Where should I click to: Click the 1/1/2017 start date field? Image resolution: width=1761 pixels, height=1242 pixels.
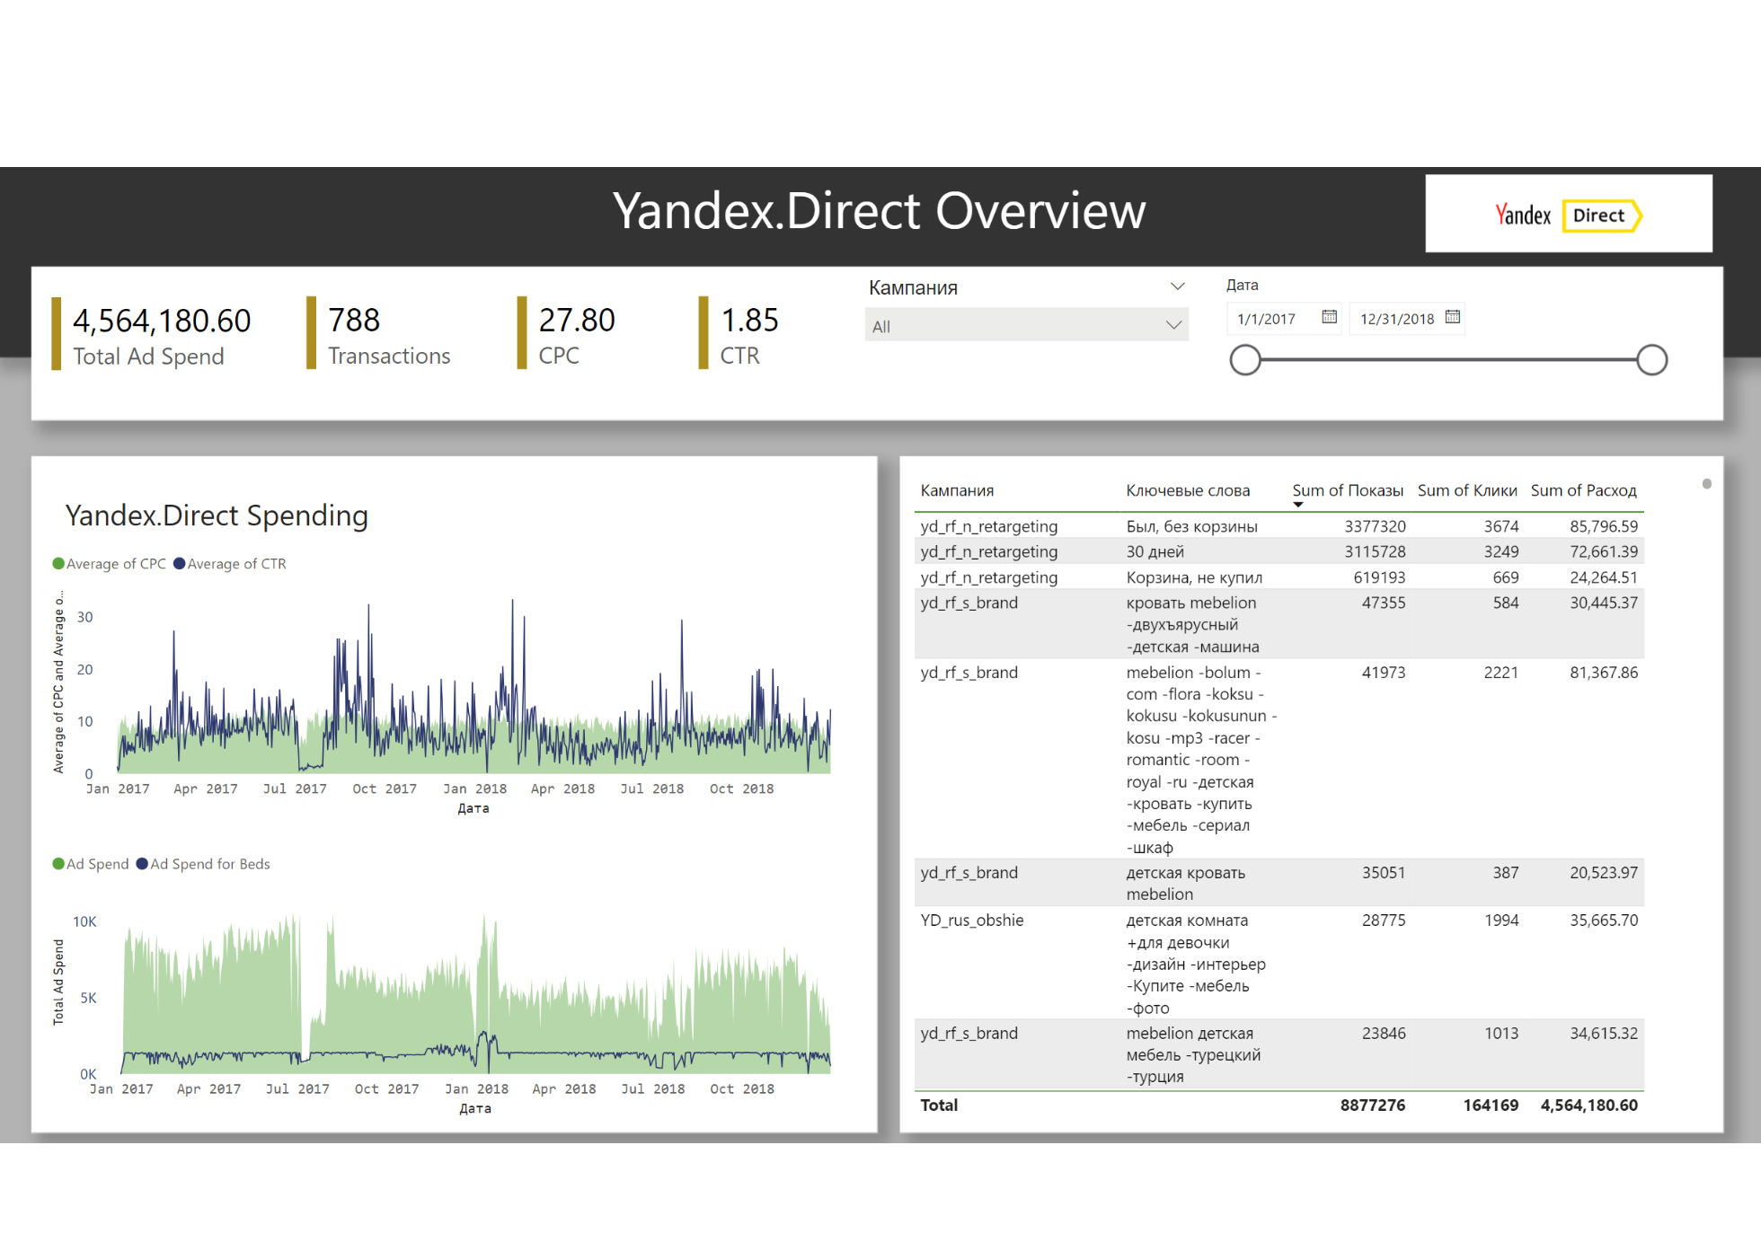[x=1267, y=319]
